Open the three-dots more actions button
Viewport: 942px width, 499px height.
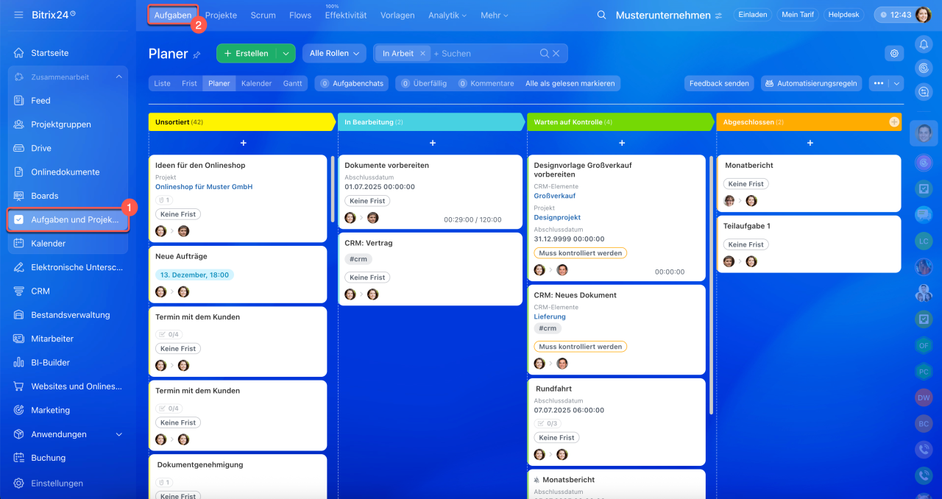click(x=878, y=83)
